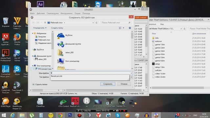
Task: Expand PVConnect tree node
Action: click(x=34, y=69)
